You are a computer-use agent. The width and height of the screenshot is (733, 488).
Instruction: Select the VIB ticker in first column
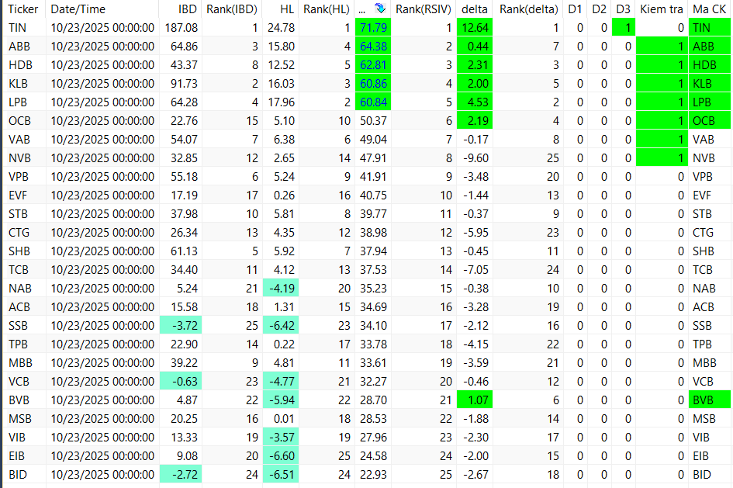click(17, 438)
